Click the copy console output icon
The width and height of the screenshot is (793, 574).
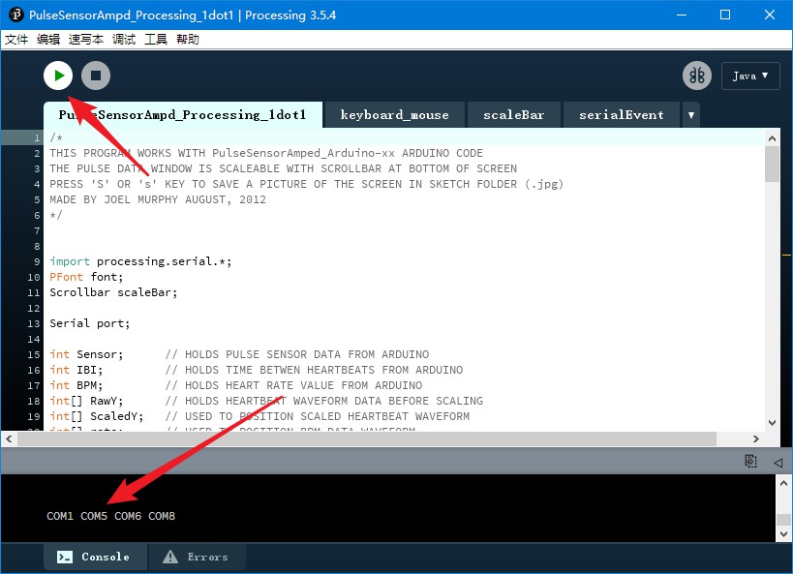point(751,461)
